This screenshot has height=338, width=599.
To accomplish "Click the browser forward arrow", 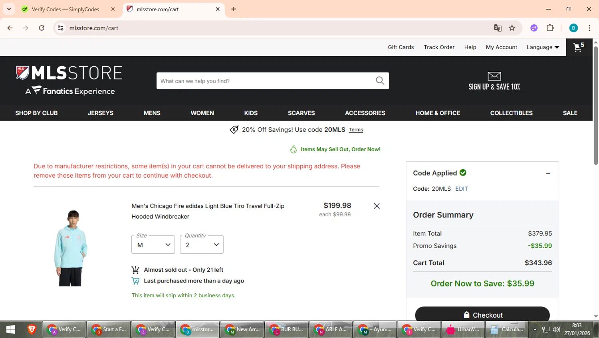I will (x=26, y=28).
